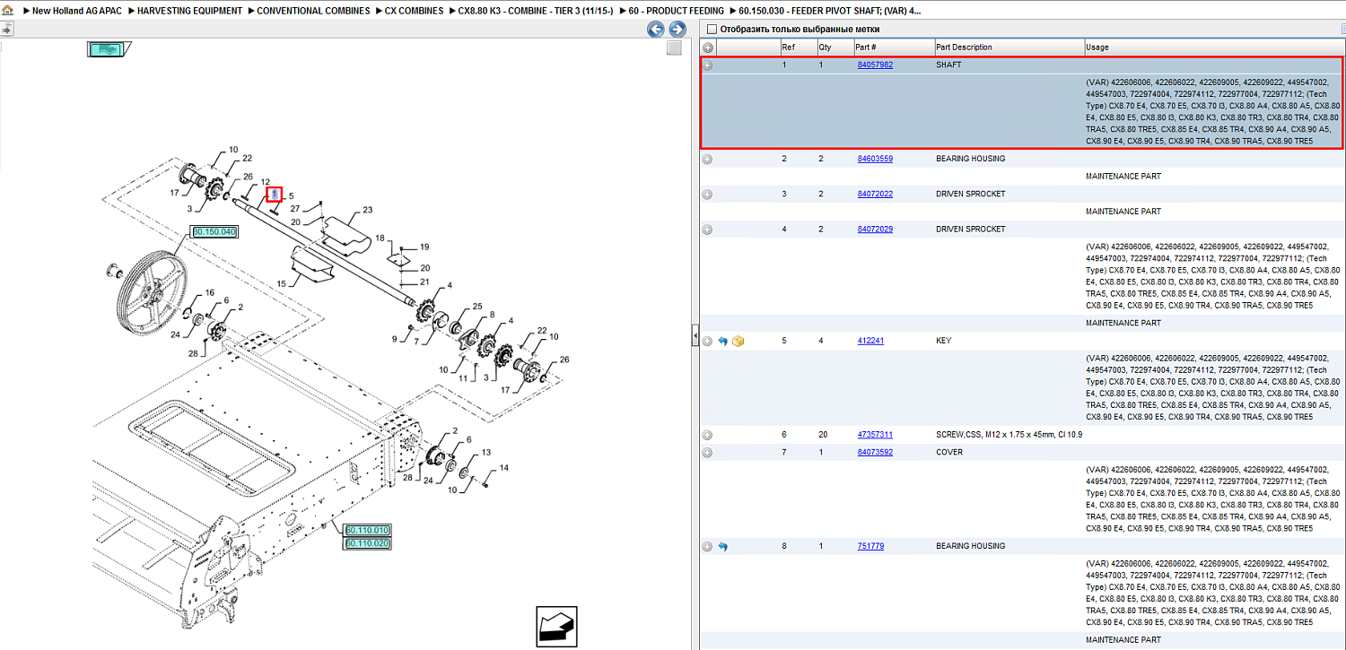This screenshot has width=1346, height=650.
Task: Open part number 84603559 link
Action: [x=875, y=159]
